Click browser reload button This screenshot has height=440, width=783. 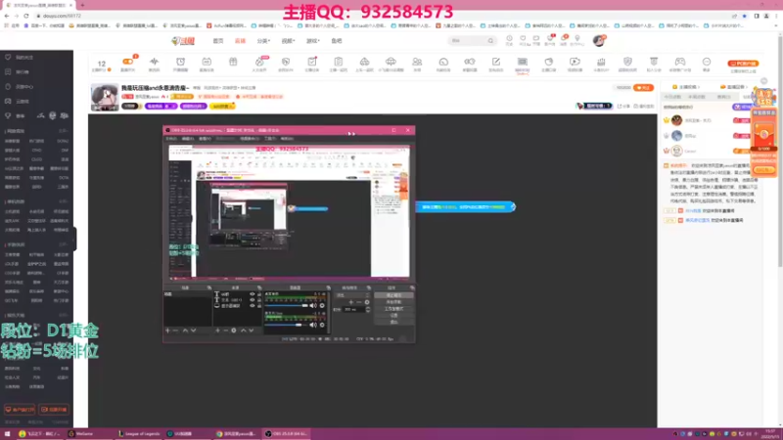tap(26, 16)
